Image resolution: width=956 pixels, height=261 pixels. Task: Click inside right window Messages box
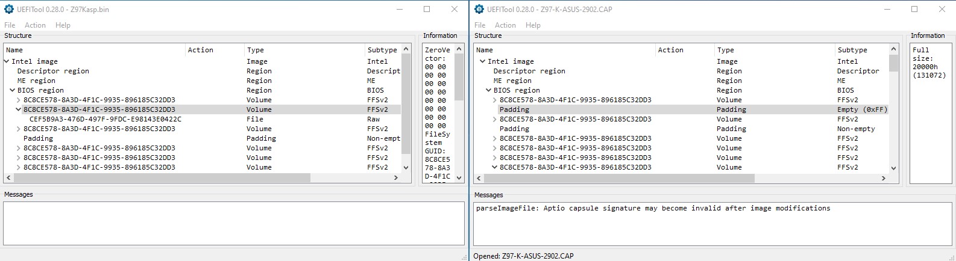coord(711,229)
